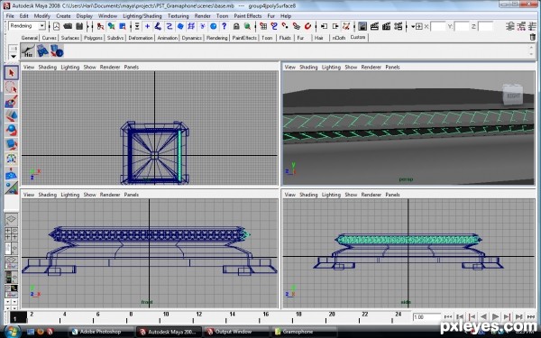Open front viewport Show menu
The image size is (541, 338).
(89, 195)
